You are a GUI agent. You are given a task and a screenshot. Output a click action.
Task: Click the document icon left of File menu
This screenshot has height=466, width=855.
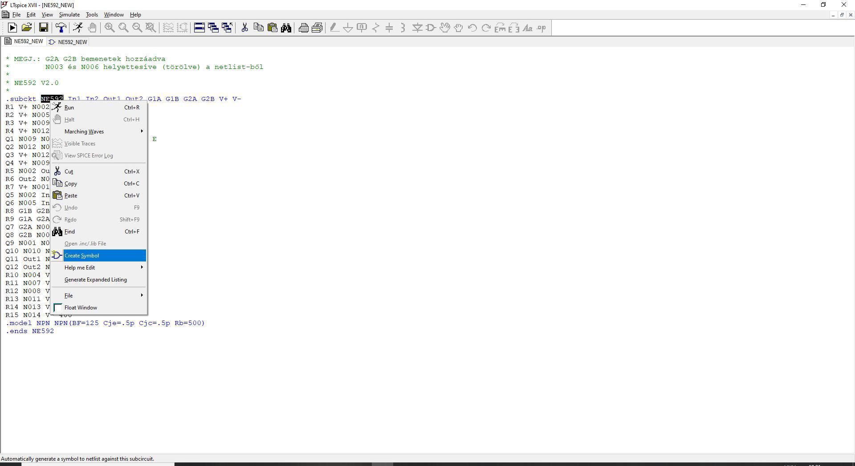click(5, 15)
